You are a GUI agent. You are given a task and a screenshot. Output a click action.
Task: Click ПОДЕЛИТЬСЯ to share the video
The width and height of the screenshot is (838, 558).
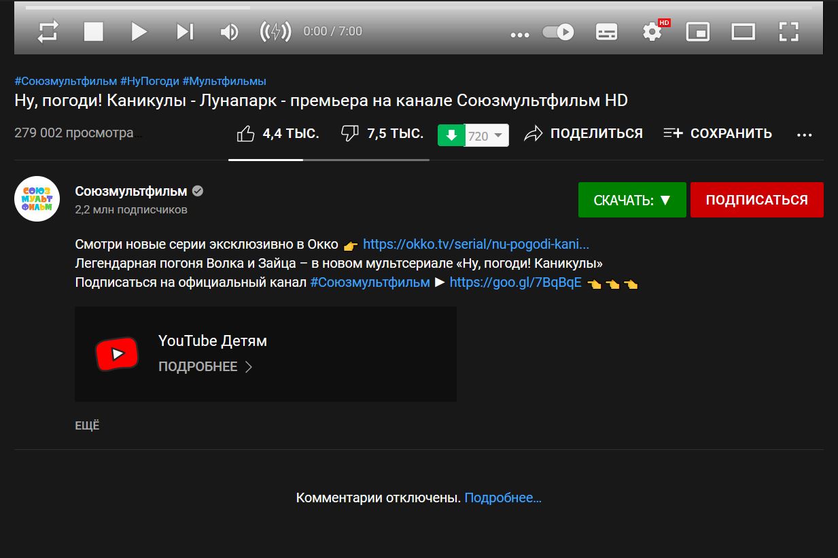coord(583,134)
